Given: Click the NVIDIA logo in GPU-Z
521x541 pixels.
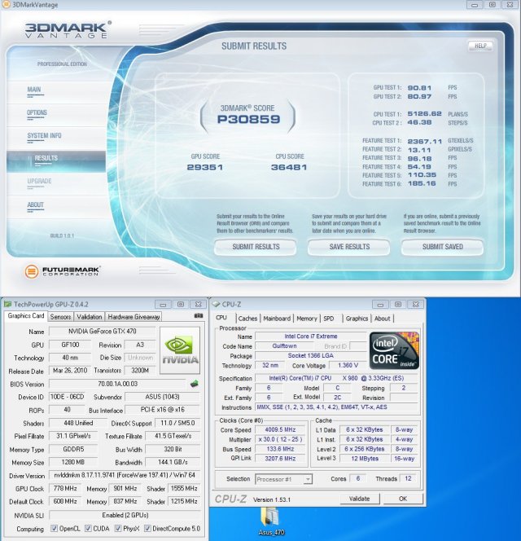Looking at the screenshot, I should pos(180,350).
